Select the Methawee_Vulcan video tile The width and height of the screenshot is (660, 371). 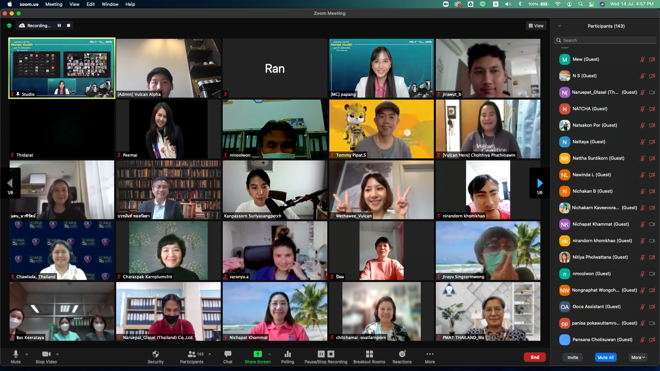tap(382, 190)
